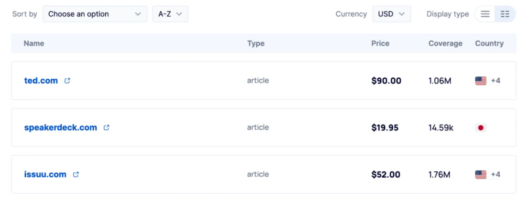Open speakerdeck.com external link icon
The width and height of the screenshot is (528, 200).
[x=107, y=127]
